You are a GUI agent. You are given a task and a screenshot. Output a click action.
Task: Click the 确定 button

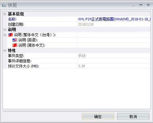(x=98, y=117)
